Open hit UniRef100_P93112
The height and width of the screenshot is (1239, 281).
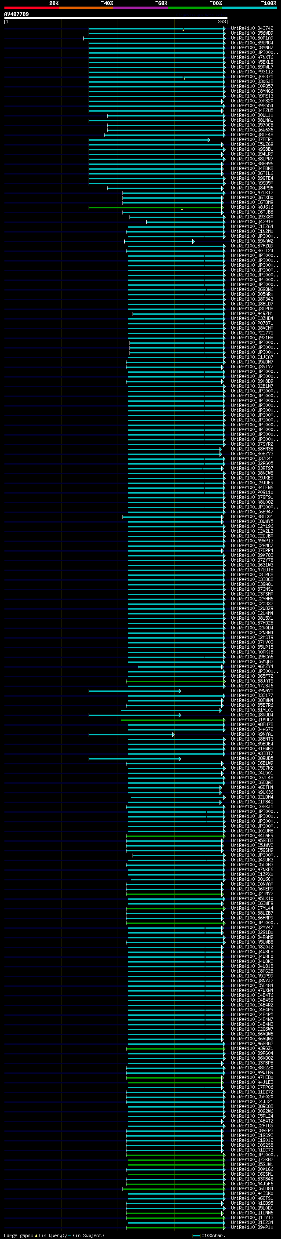[x=252, y=72]
